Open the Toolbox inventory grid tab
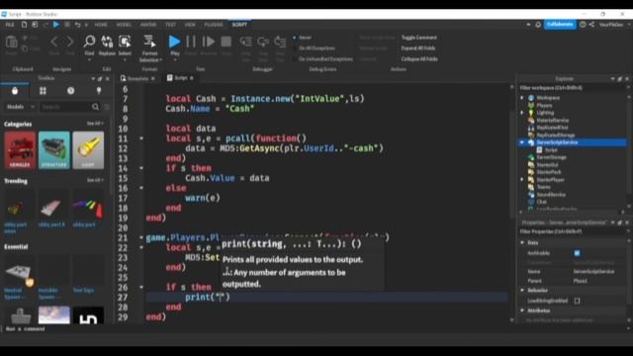Image resolution: width=633 pixels, height=356 pixels. 43,91
